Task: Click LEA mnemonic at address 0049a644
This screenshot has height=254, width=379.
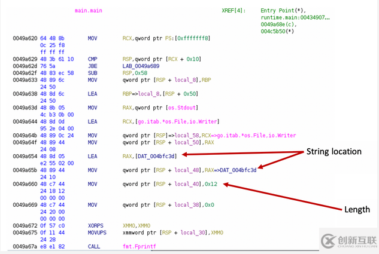Action: (93, 121)
